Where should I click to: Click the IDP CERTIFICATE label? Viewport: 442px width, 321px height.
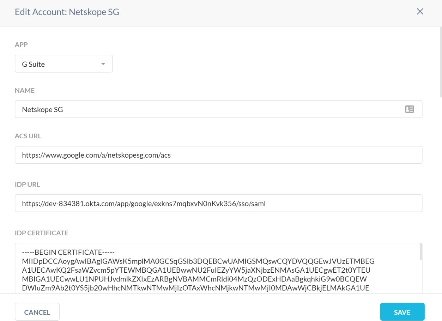[41, 233]
